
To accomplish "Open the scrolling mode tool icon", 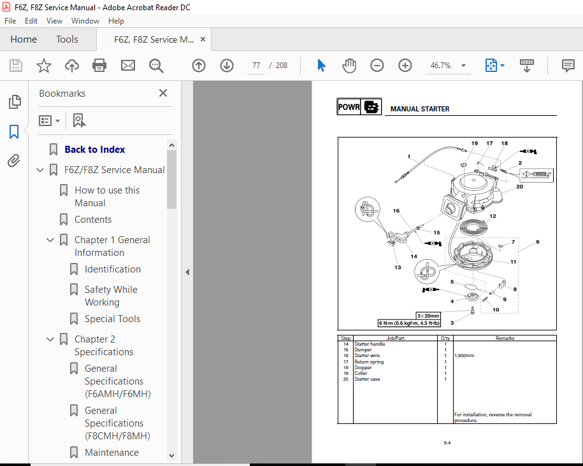I will [527, 66].
